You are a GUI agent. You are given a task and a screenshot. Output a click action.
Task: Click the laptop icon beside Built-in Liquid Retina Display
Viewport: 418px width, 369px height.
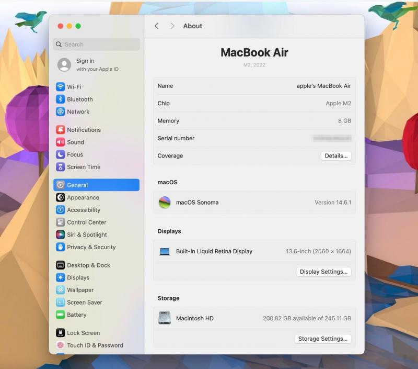[165, 252]
